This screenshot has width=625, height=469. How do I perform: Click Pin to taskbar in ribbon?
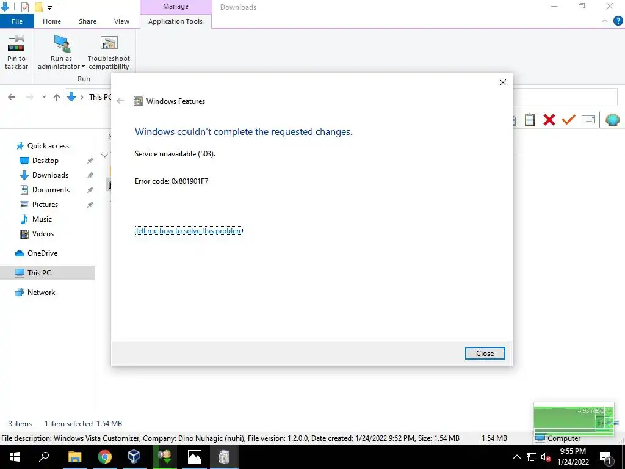pyautogui.click(x=16, y=53)
